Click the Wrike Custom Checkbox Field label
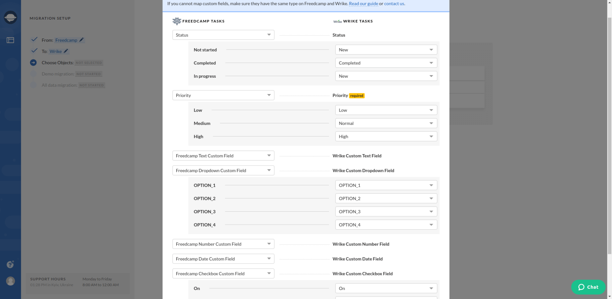The height and width of the screenshot is (299, 612). click(x=363, y=274)
